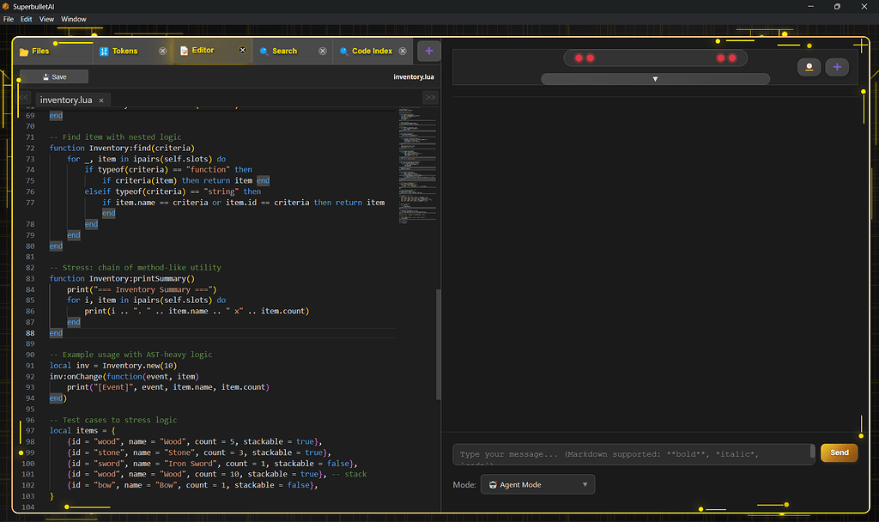
Task: Click the SuperbulletAI app icon in title bar
Action: [x=8, y=6]
